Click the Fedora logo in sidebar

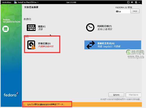[x=11, y=95]
